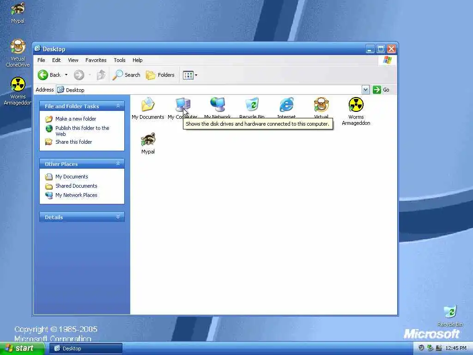The height and width of the screenshot is (355, 473).
Task: Click Share this folder link
Action: [x=73, y=142]
